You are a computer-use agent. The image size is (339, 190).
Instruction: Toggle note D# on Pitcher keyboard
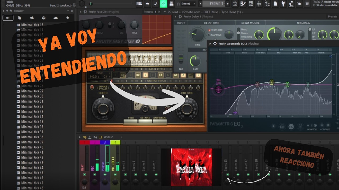[138, 75]
